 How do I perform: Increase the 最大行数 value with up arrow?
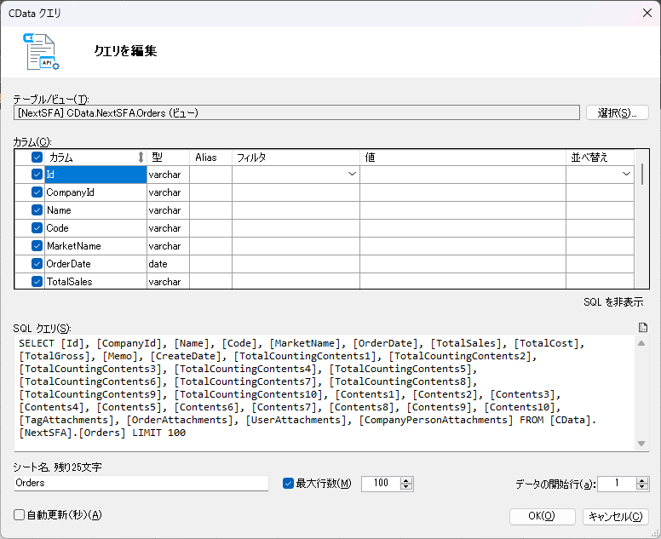pyautogui.click(x=406, y=480)
